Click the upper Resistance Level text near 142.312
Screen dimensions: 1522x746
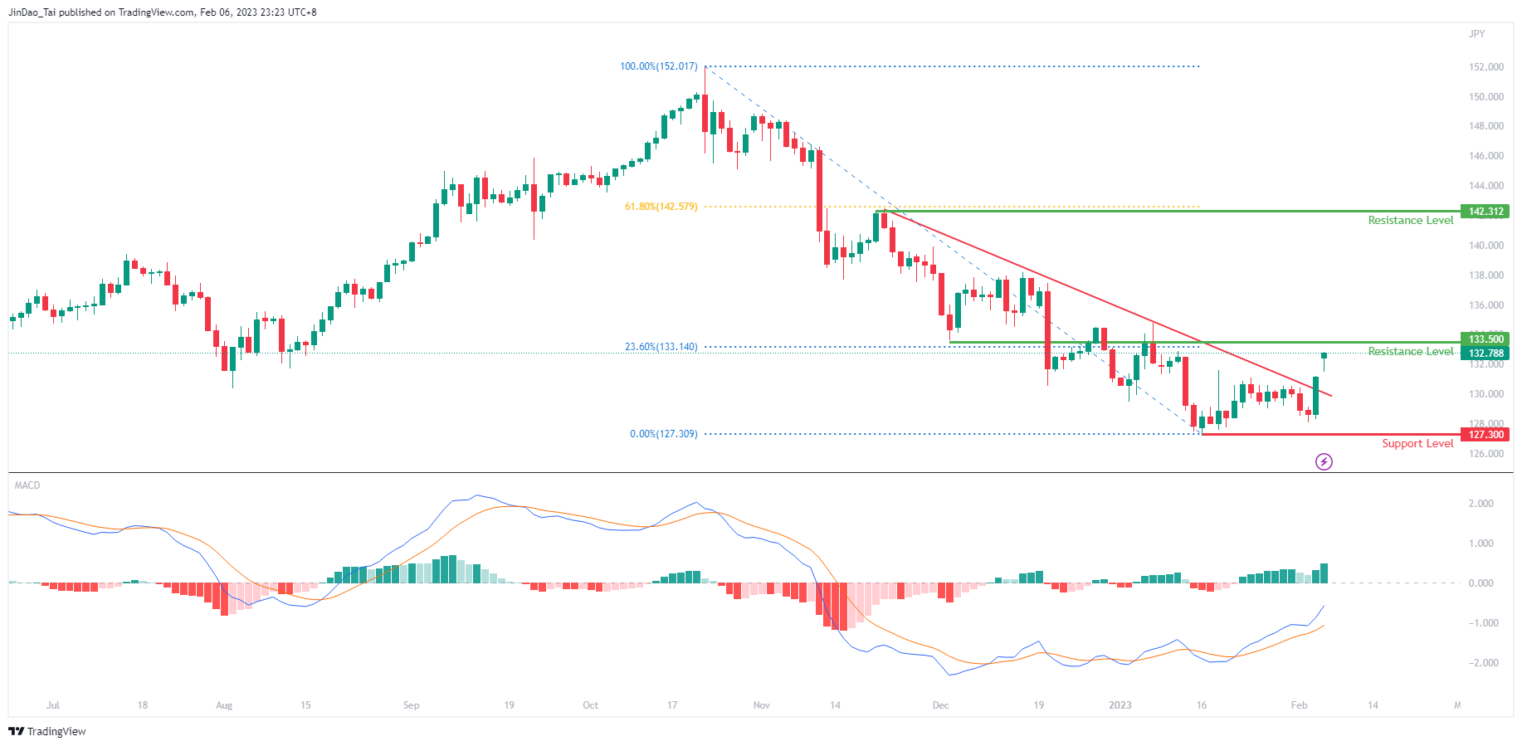click(1411, 221)
